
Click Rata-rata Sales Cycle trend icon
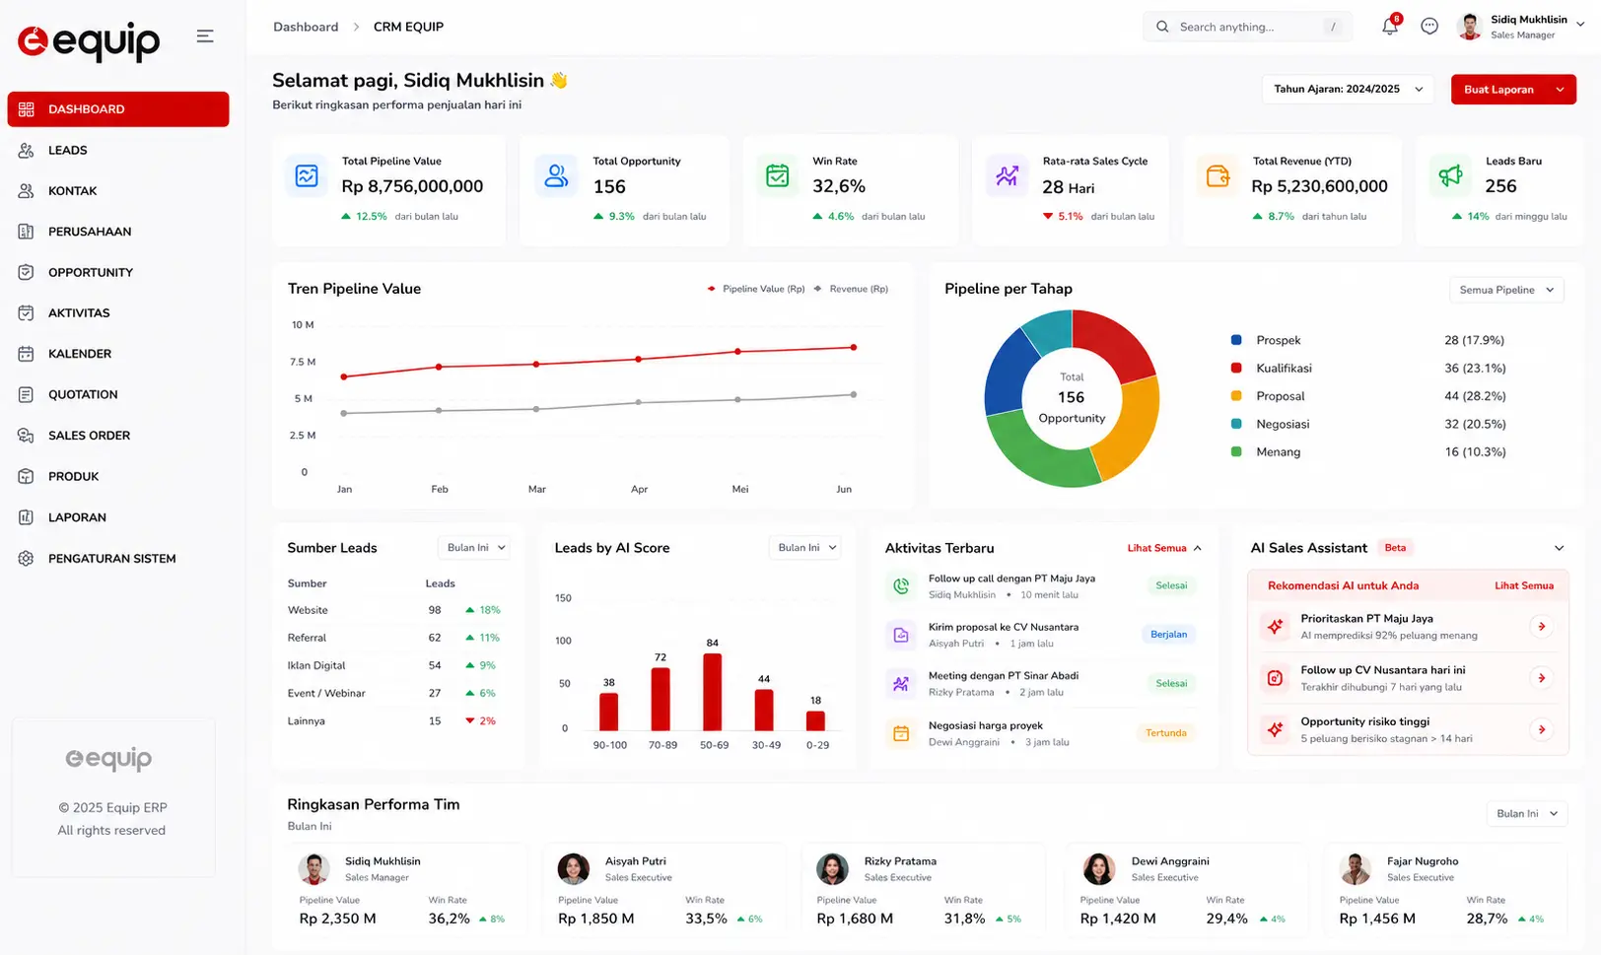1007,176
